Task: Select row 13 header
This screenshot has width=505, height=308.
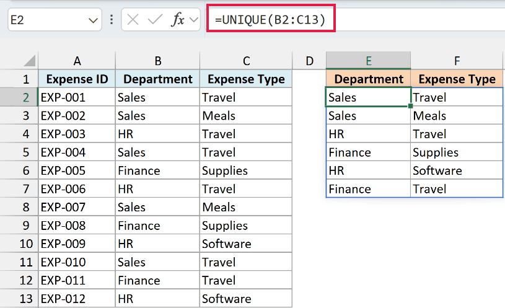Action: tap(19, 298)
